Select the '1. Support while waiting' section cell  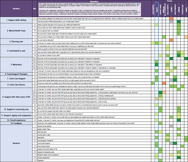(16, 20)
